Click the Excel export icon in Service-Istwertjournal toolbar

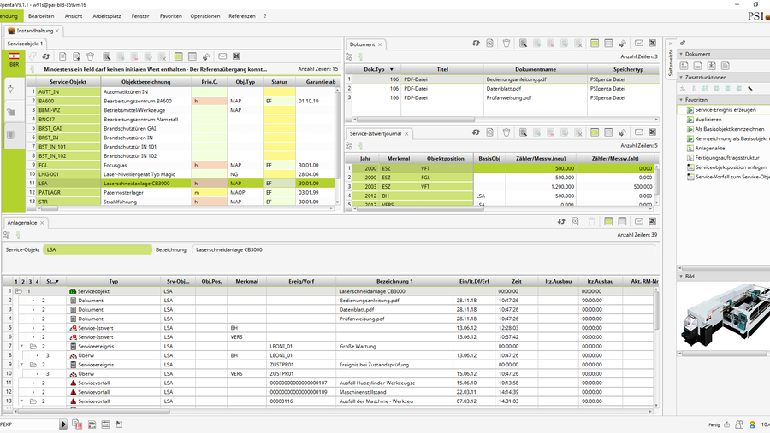click(x=653, y=132)
